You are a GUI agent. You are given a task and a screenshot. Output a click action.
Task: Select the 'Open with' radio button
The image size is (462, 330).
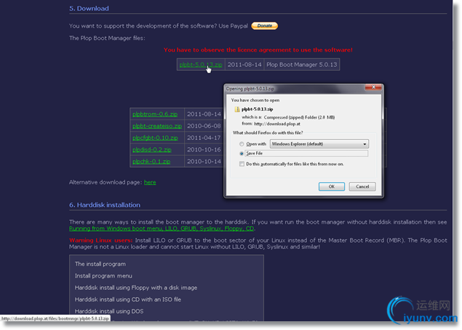(x=242, y=144)
